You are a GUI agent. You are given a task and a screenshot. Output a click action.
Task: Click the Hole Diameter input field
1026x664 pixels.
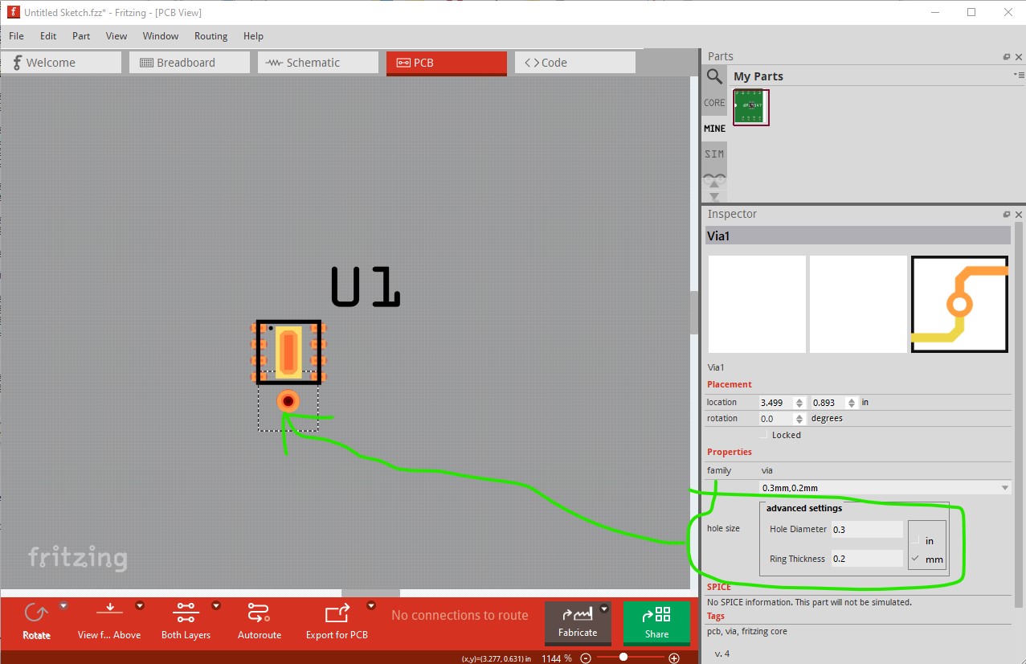click(867, 530)
